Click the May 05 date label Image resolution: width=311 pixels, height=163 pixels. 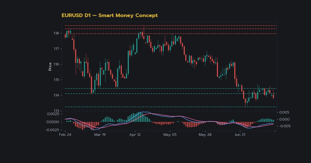170,135
